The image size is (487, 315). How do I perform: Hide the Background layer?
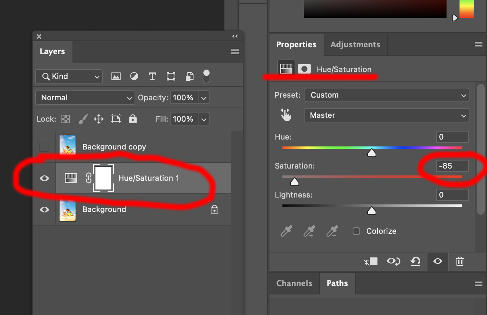point(44,209)
